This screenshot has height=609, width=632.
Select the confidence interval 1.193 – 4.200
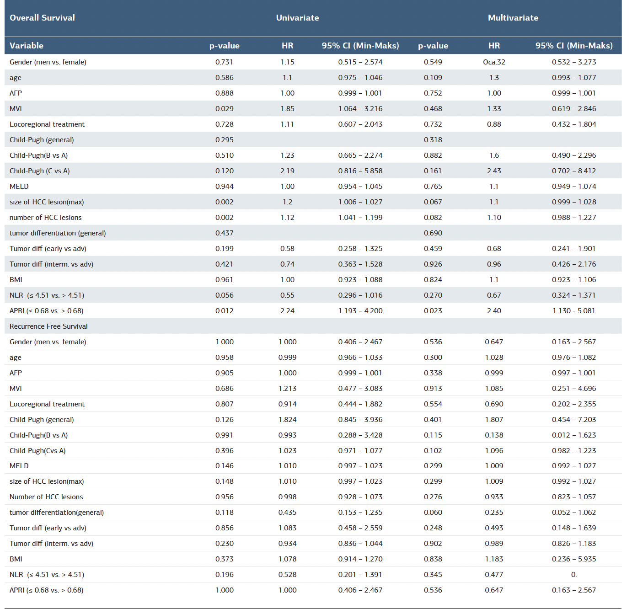pos(360,311)
